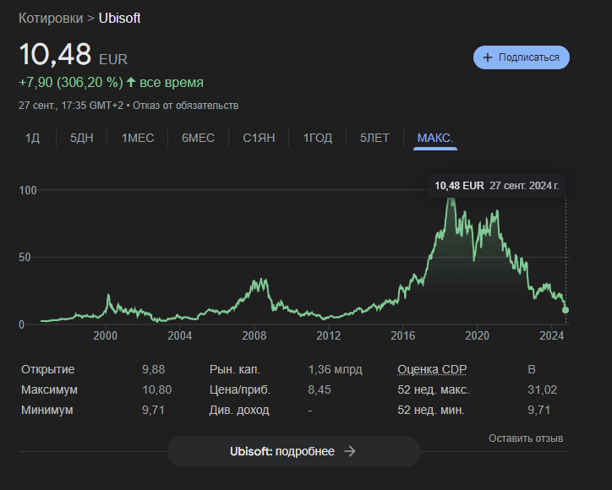Click the main 10,48 price value
Viewport: 612px width, 490px height.
click(x=55, y=54)
